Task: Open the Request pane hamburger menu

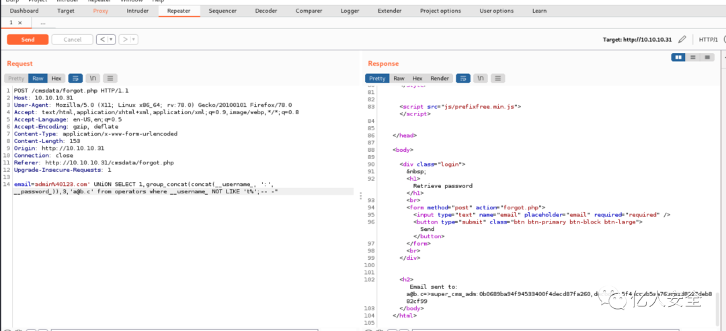Action: 110,79
